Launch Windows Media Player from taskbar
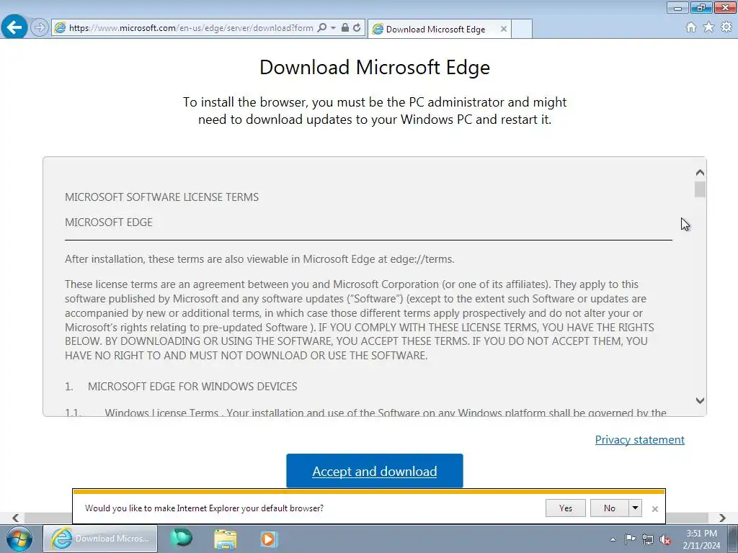Viewport: 738px width, 553px height. [x=270, y=539]
